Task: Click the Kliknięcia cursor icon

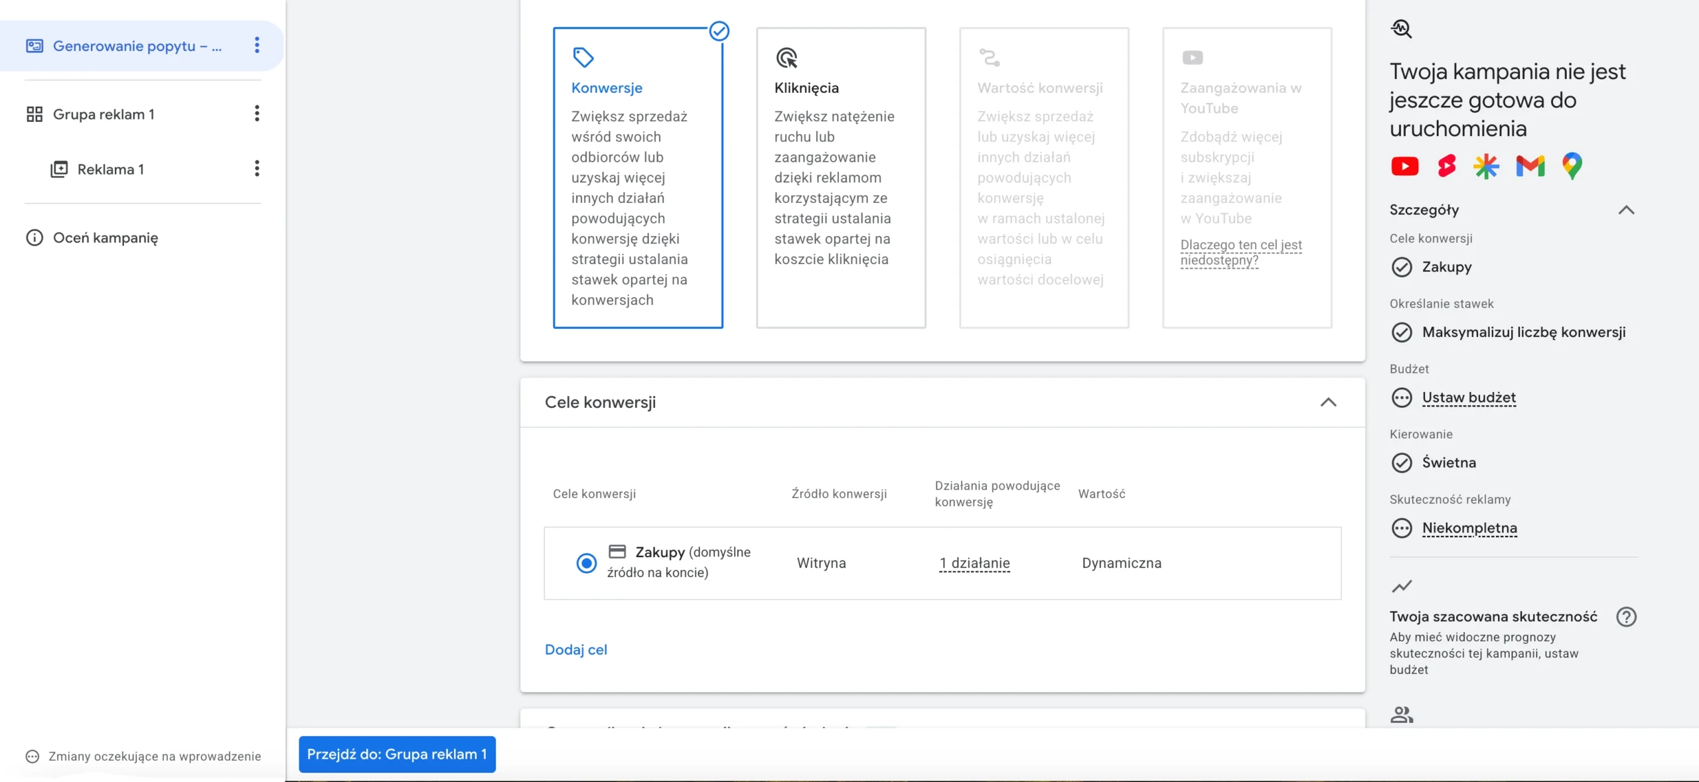Action: 786,58
